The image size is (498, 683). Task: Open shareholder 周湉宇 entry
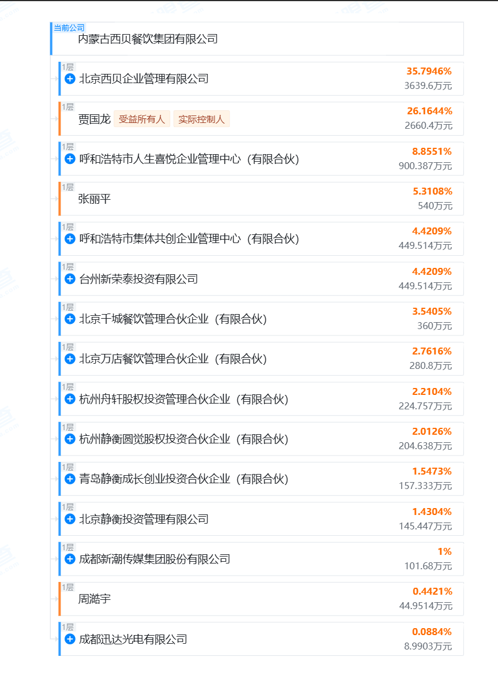pyautogui.click(x=94, y=599)
